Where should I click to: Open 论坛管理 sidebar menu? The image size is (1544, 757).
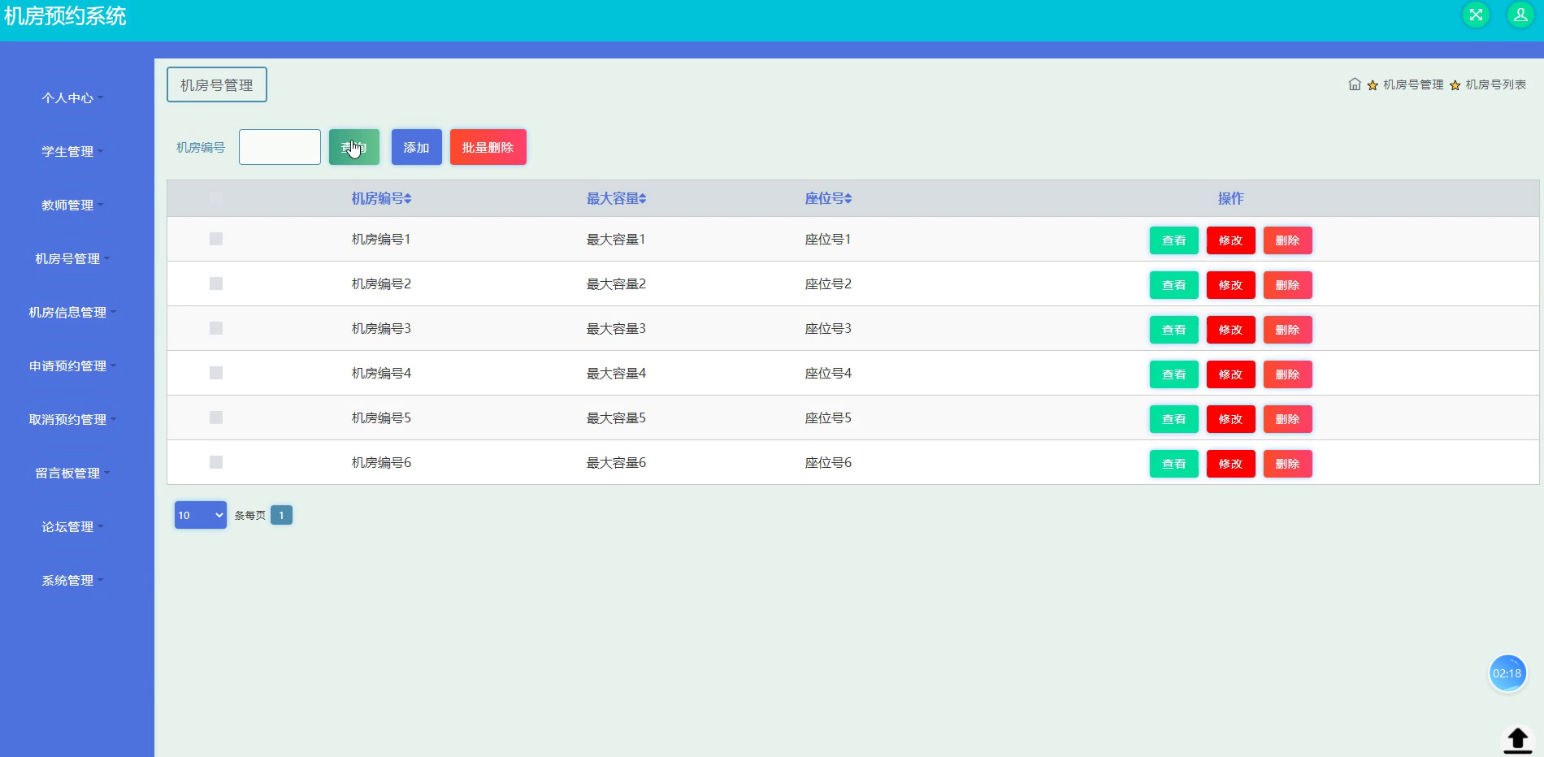click(72, 527)
